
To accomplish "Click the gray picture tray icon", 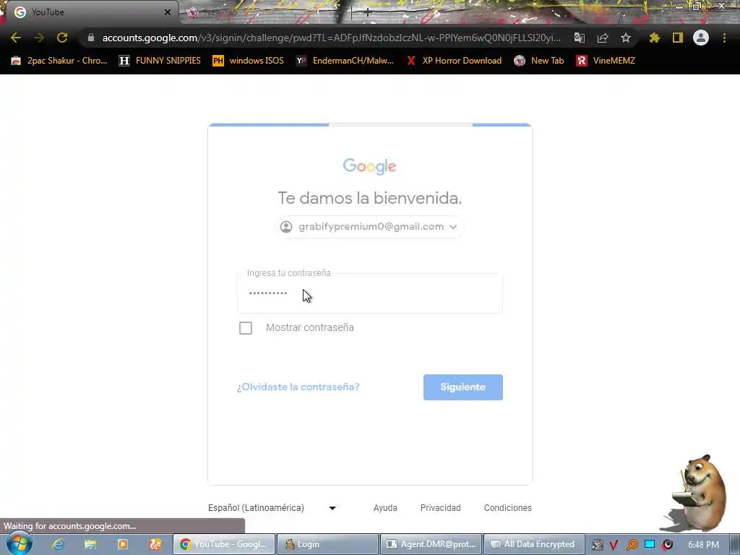I will click(597, 545).
